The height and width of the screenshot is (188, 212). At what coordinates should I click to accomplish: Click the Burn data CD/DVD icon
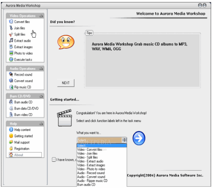[11, 108]
